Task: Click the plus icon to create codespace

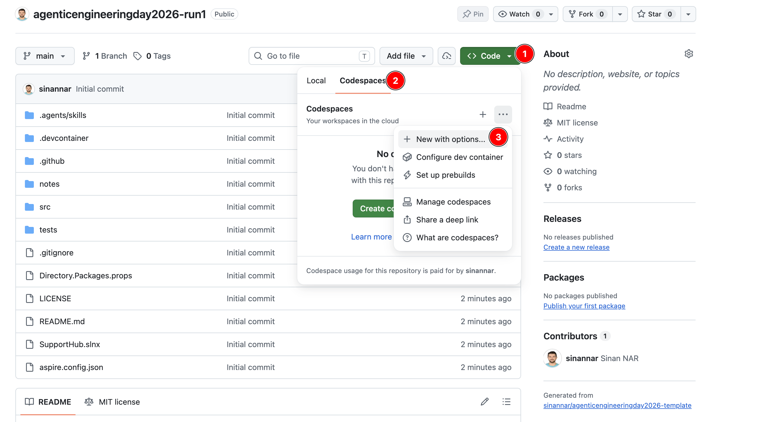Action: (482, 115)
